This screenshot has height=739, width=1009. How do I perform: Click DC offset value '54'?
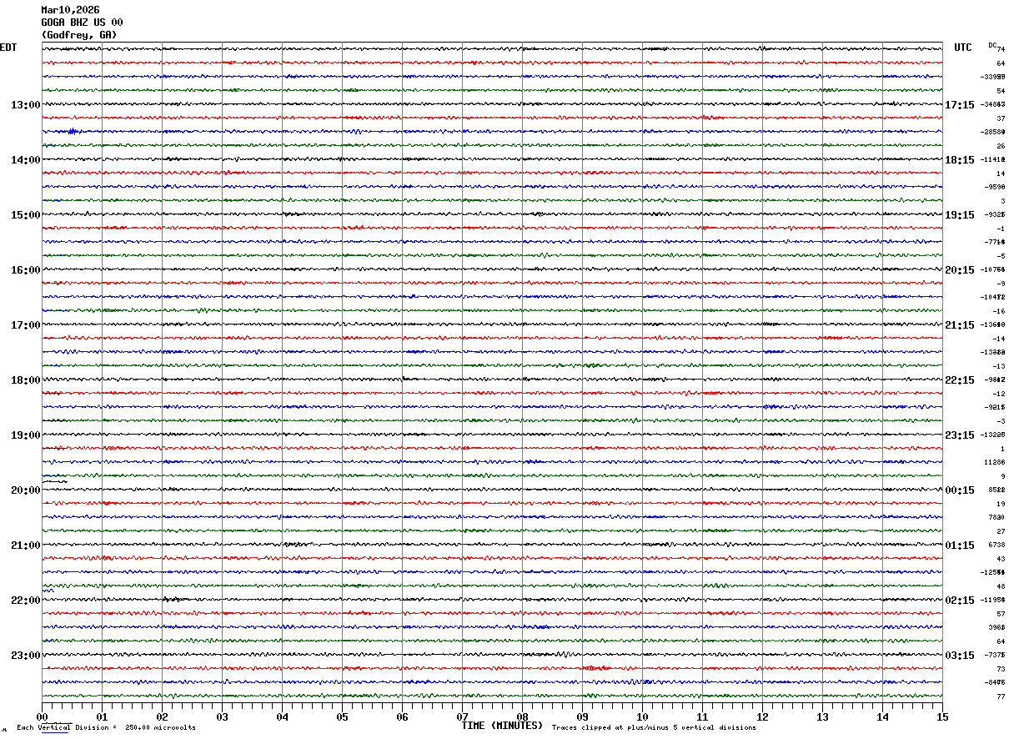click(1001, 91)
